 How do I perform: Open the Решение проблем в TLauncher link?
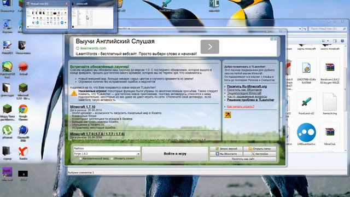250,100
